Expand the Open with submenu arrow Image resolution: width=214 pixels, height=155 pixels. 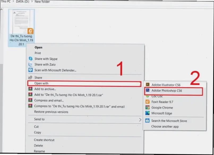coord(140,84)
